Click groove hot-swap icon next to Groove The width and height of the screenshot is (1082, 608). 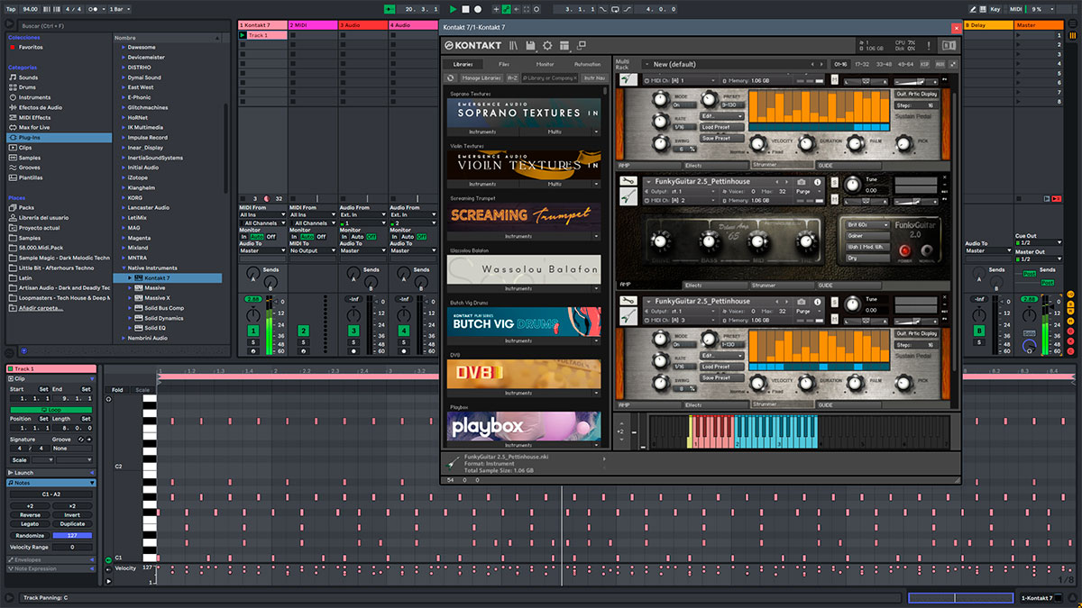pos(81,439)
